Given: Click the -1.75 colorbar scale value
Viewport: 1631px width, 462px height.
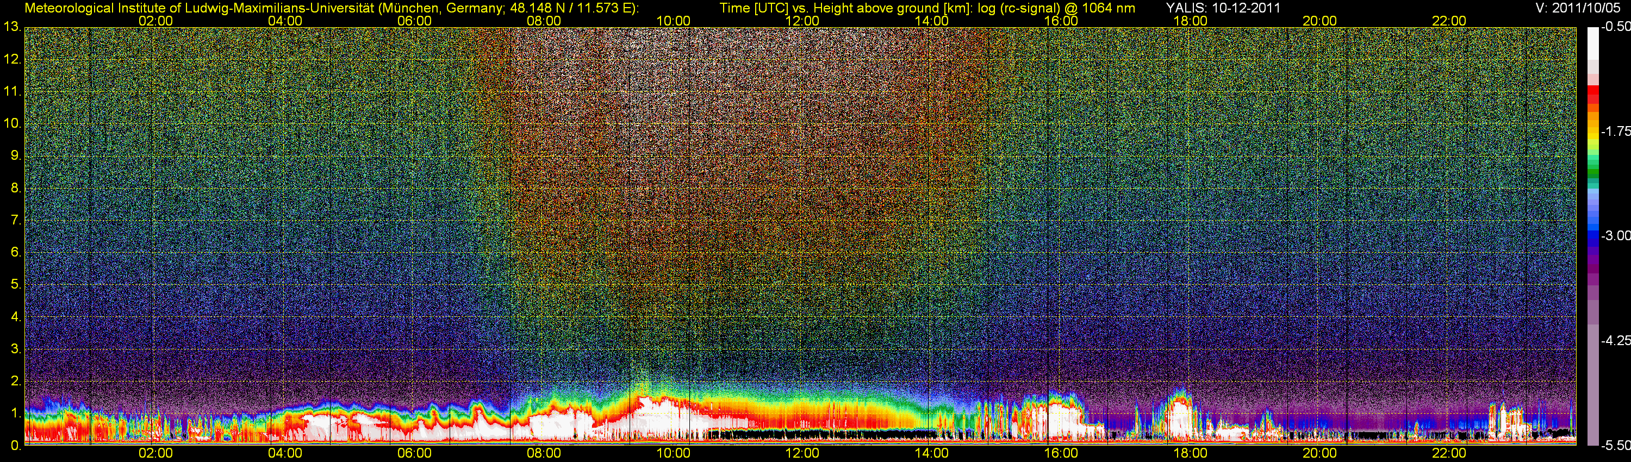Looking at the screenshot, I should click(x=1615, y=131).
